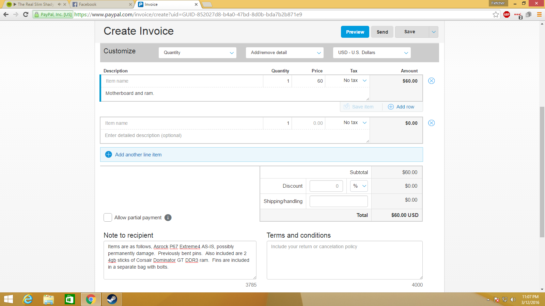Open a new browser tab
Screen dimensions: 545x306
coord(207,4)
